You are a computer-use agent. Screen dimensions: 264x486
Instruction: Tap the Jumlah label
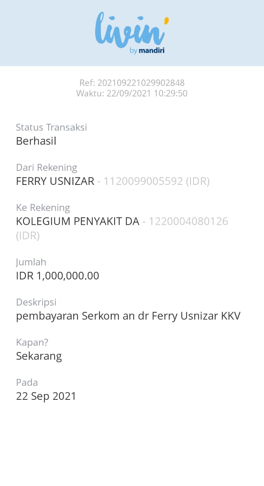click(x=31, y=262)
